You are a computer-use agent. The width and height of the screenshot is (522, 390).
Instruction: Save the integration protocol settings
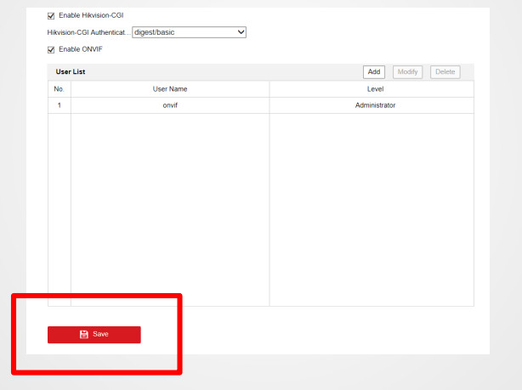[x=94, y=335]
